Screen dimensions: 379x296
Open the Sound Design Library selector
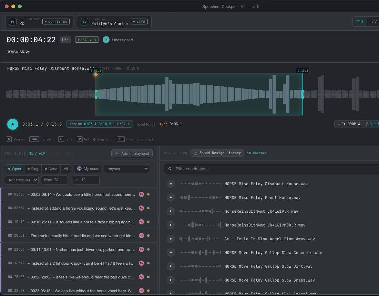pos(217,153)
